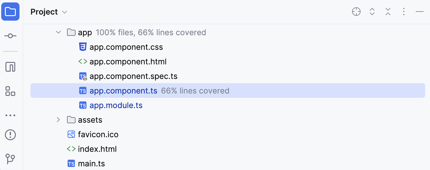Open Project panel options menu
The image size is (430, 170).
[x=404, y=12]
